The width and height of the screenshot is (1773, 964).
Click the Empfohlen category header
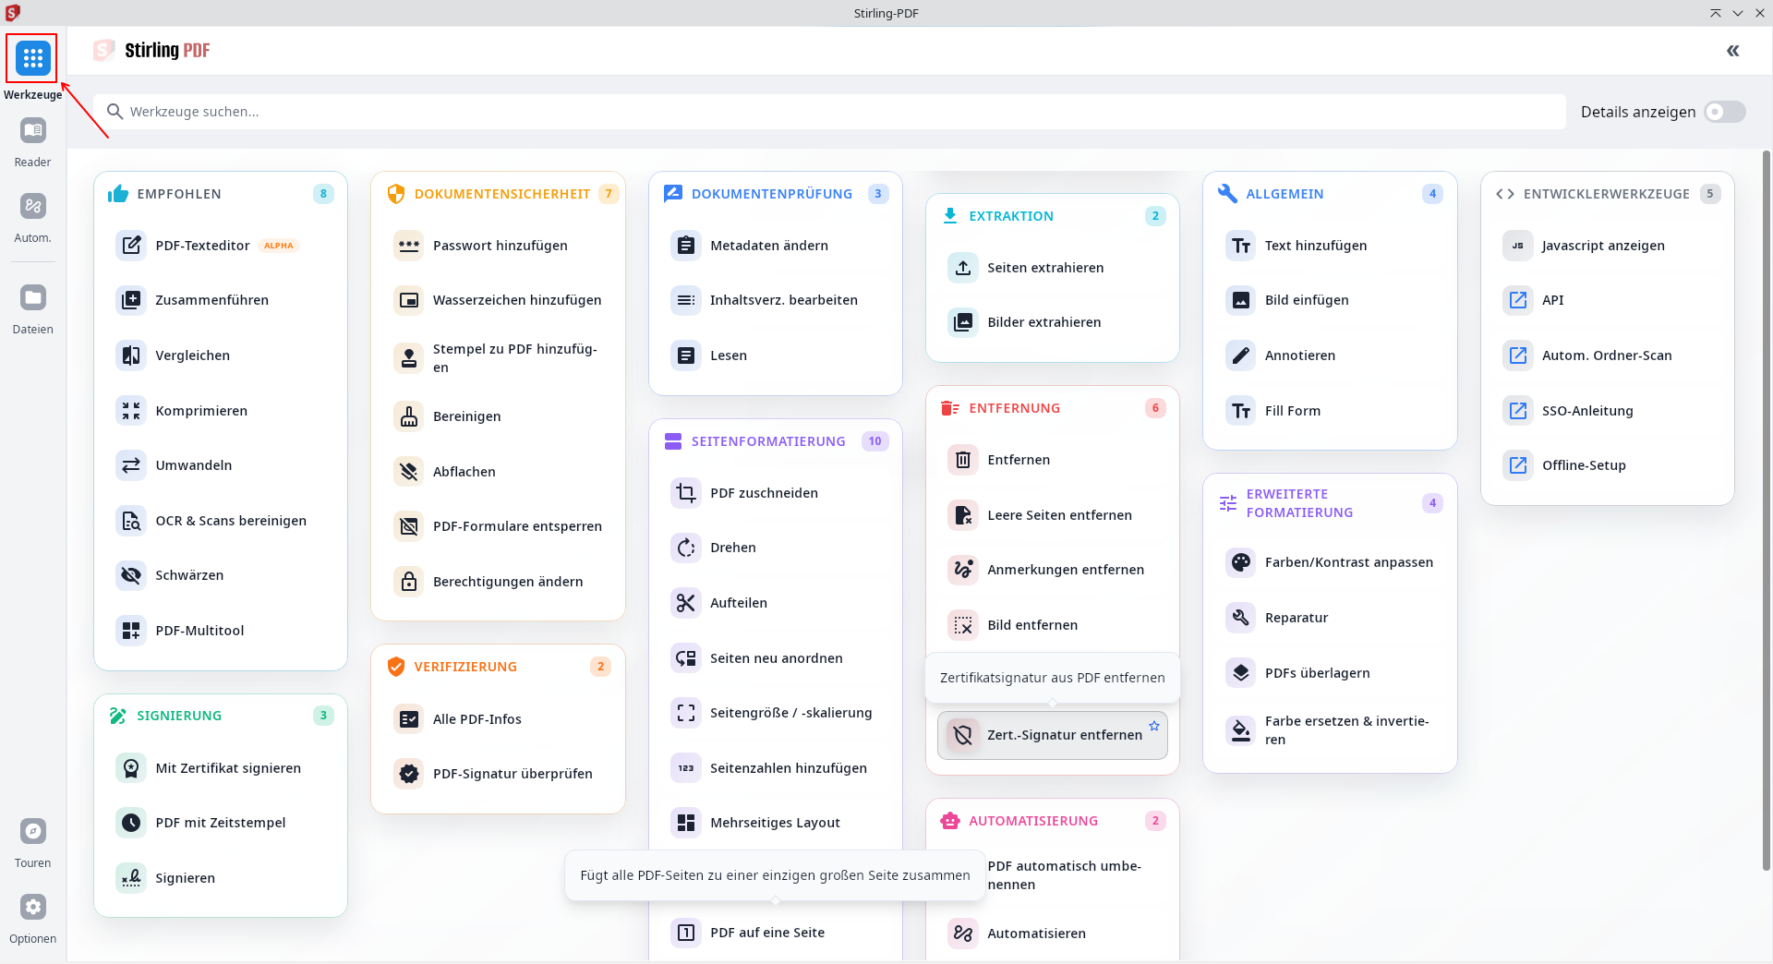(179, 194)
